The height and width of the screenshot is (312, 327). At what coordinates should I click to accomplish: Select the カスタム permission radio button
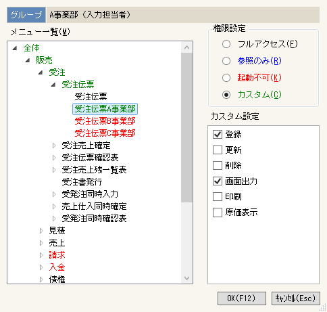[x=226, y=95]
